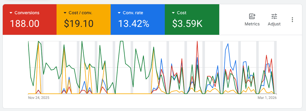
Task: Click the Cost / conv. label text
Action: tap(80, 13)
